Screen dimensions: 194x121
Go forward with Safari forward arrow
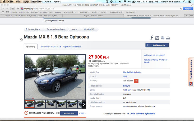[x=7, y=9]
